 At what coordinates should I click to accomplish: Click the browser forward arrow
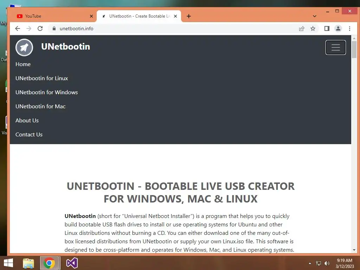29,28
